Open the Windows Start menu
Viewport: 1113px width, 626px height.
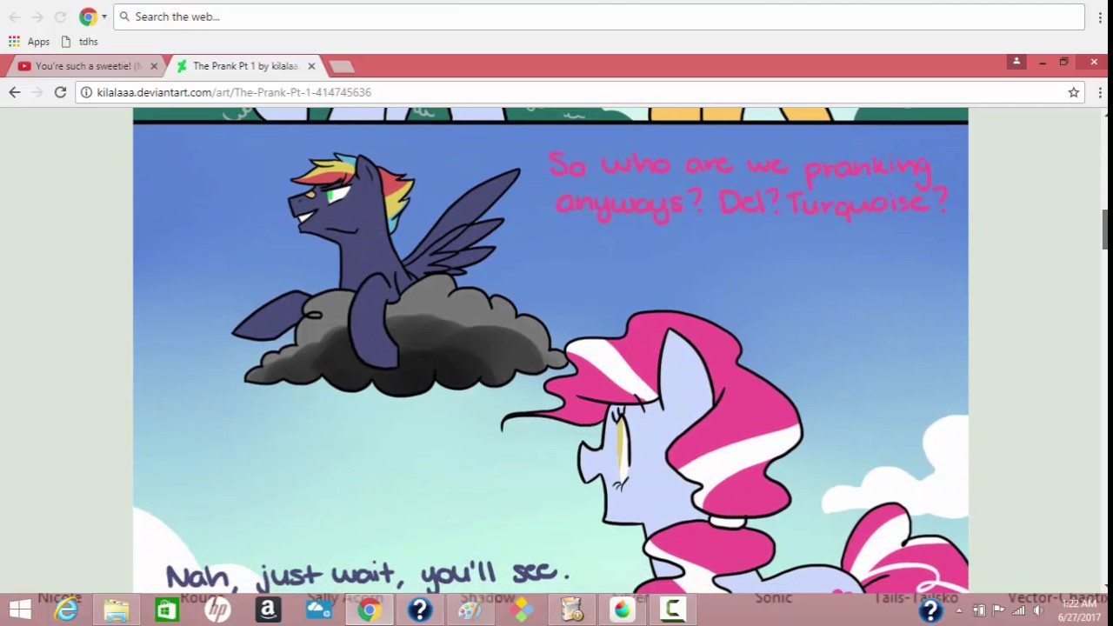(20, 610)
